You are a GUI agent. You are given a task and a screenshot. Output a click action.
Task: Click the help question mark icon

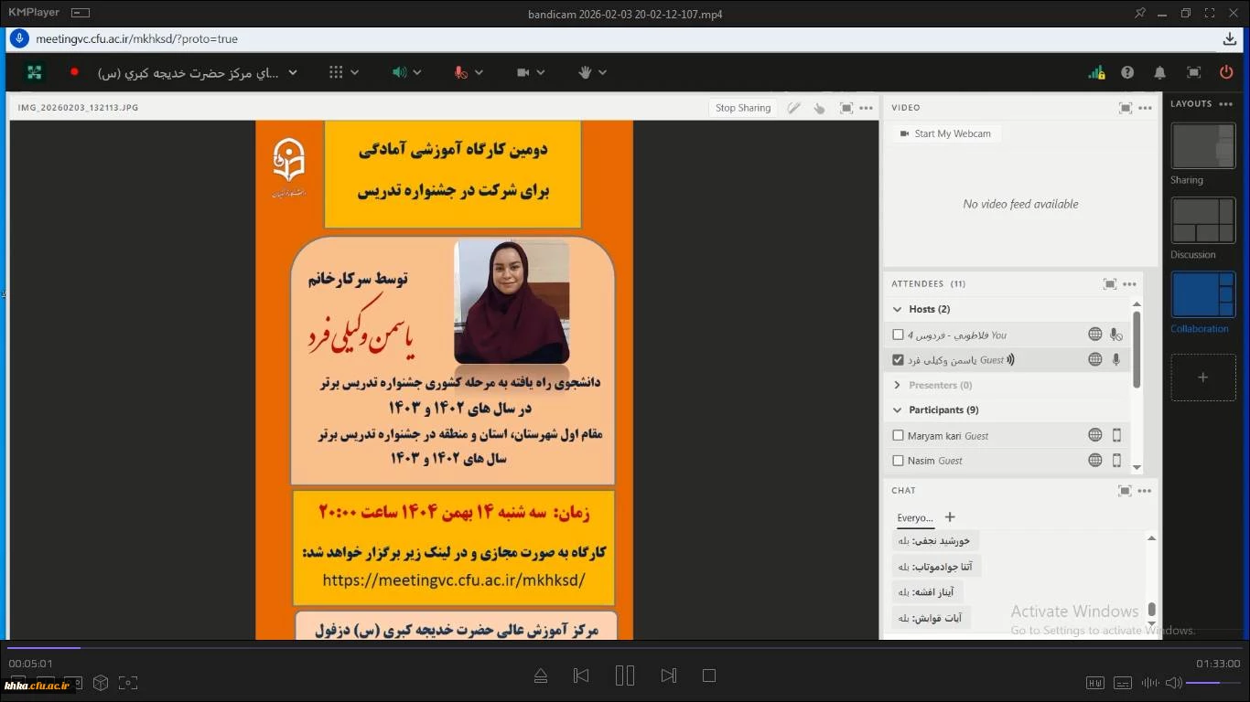tap(1127, 72)
